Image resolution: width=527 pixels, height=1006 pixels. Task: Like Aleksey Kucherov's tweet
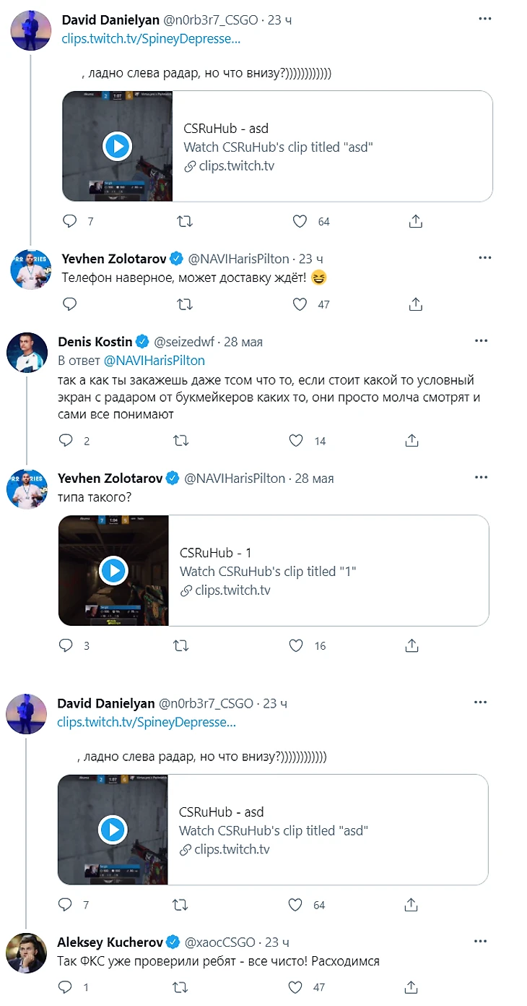(x=295, y=986)
